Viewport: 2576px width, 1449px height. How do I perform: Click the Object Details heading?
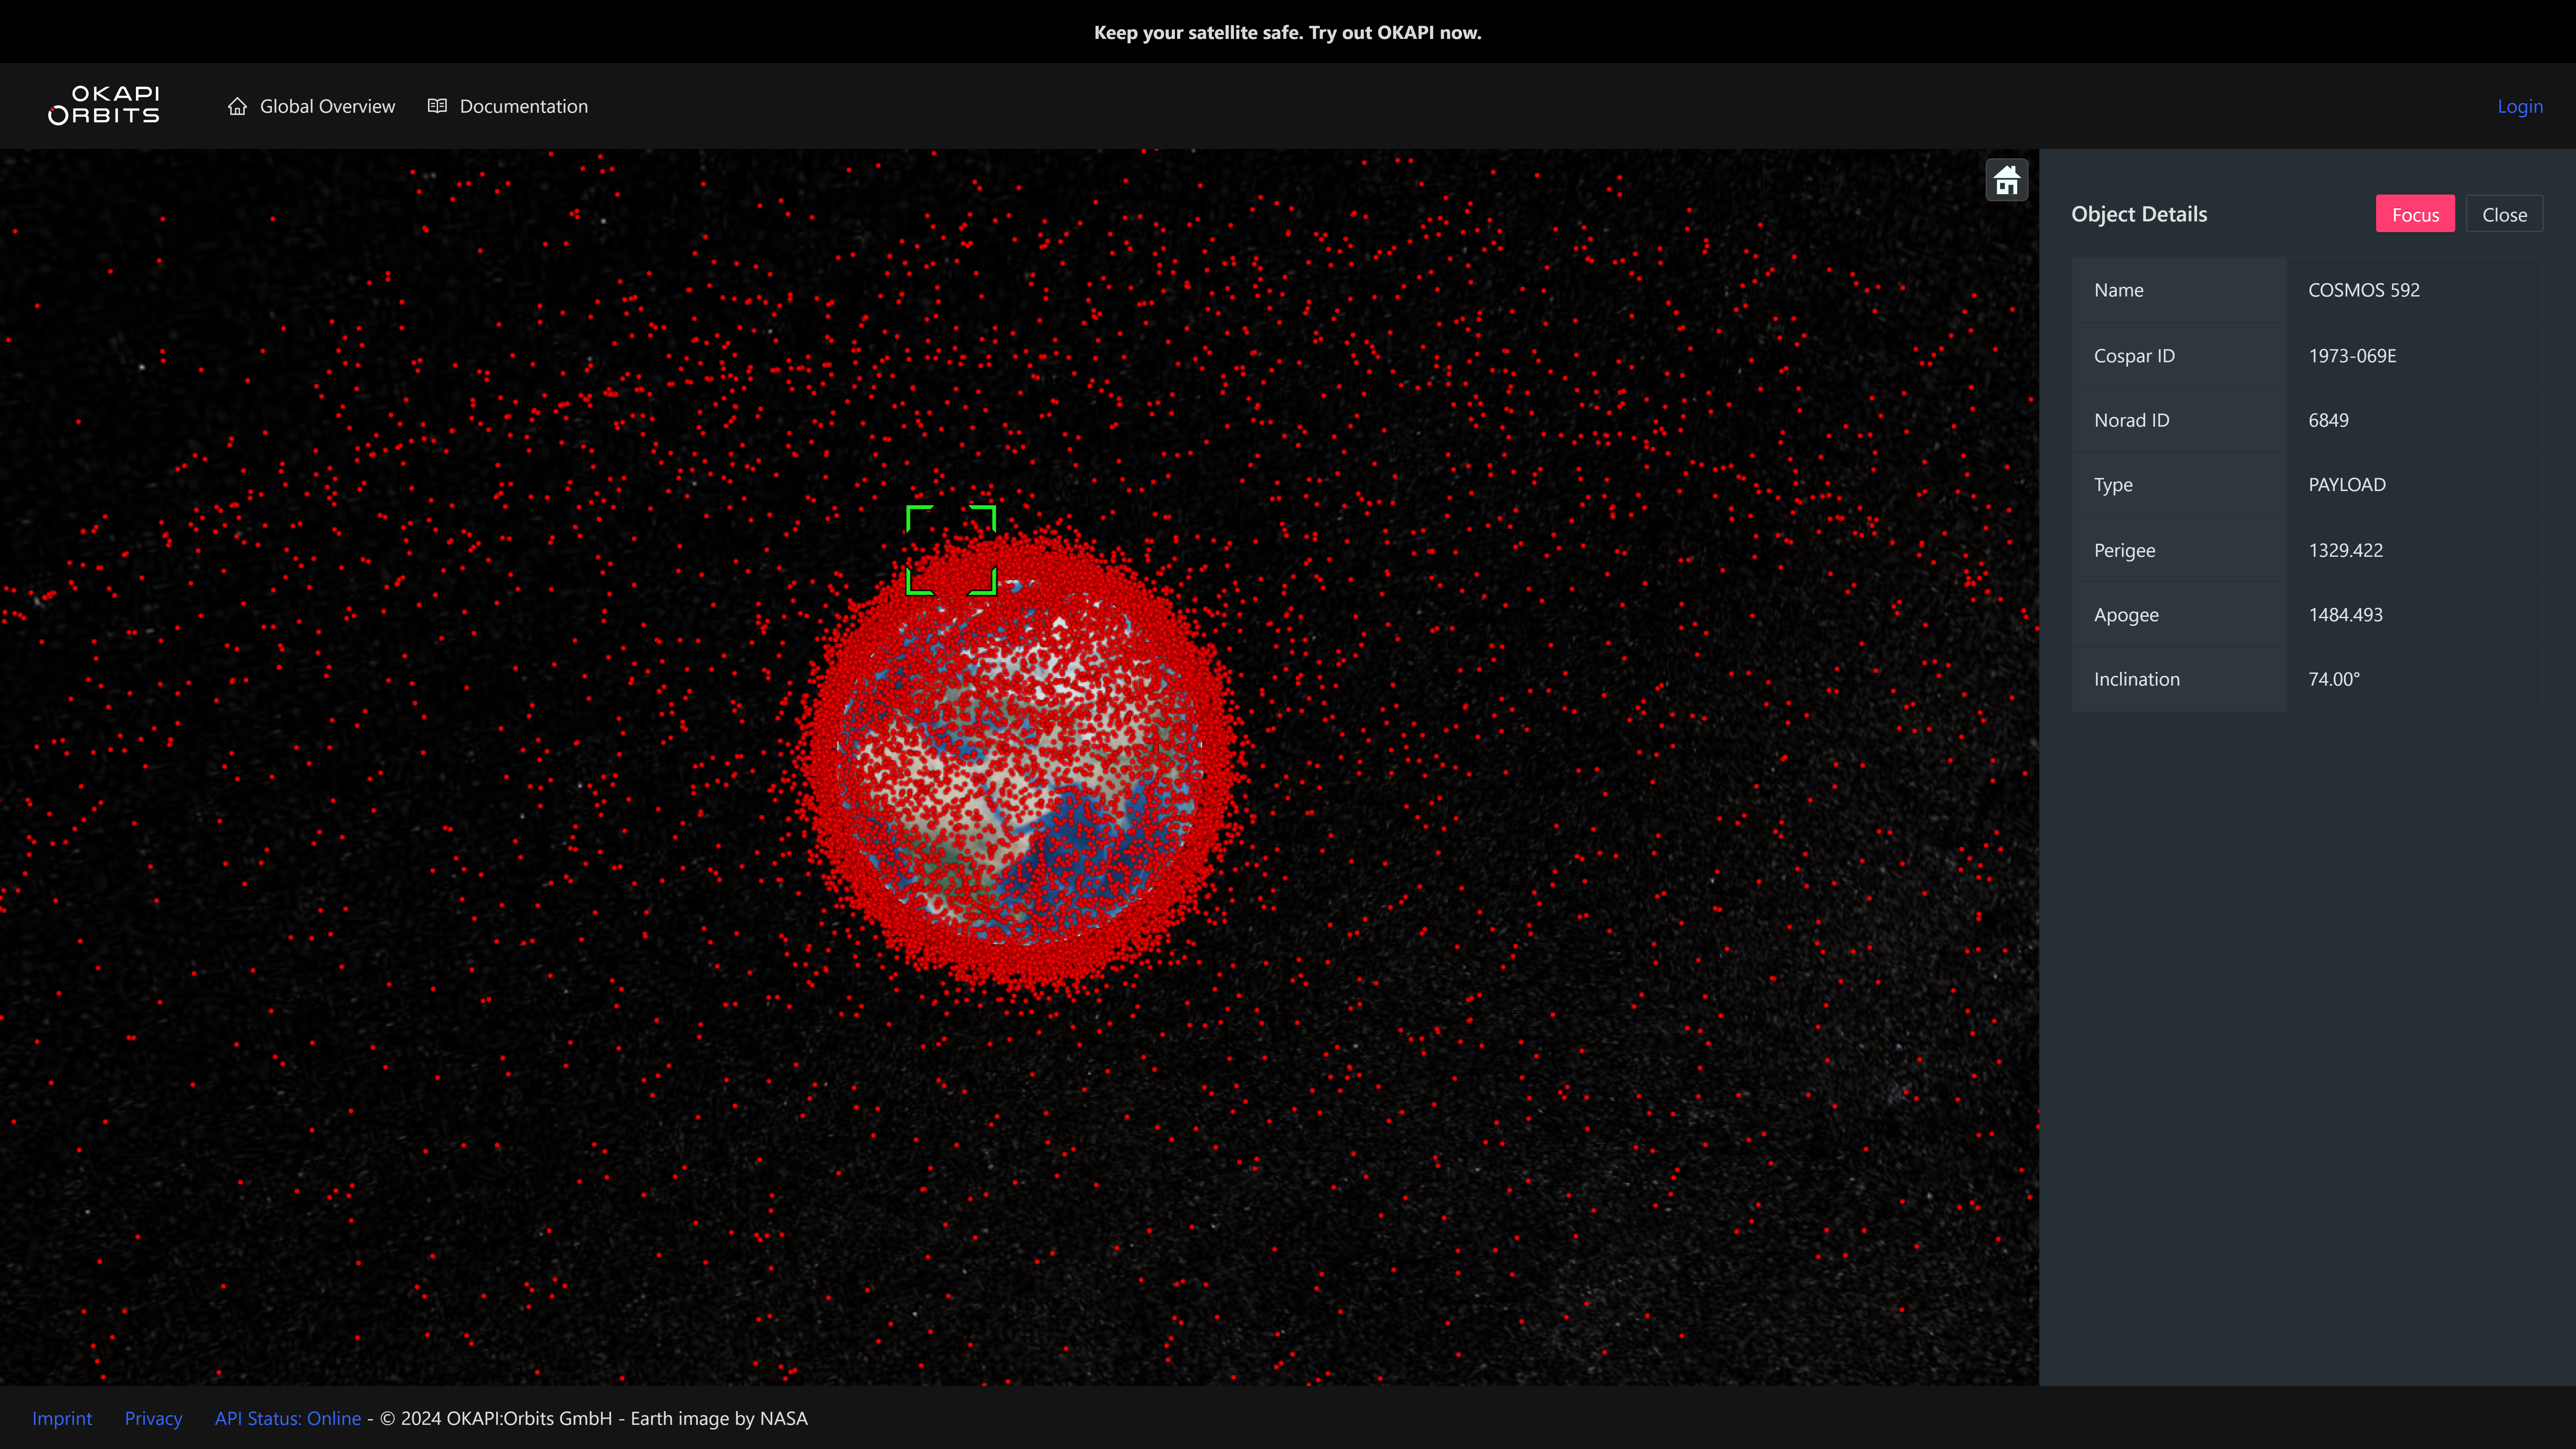[2139, 214]
